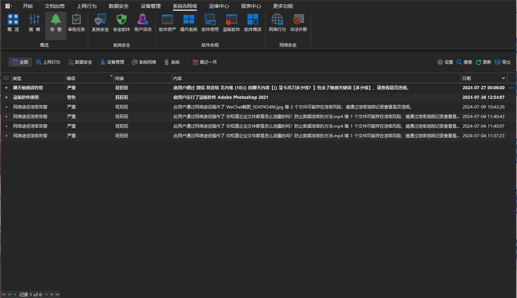Open the application menu dropdown at top-left

[9, 6]
